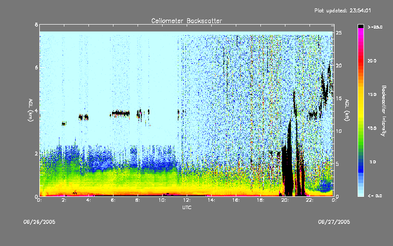393x246 pixels.
Task: Click the '2' tick on km axis
Action: tap(36, 154)
